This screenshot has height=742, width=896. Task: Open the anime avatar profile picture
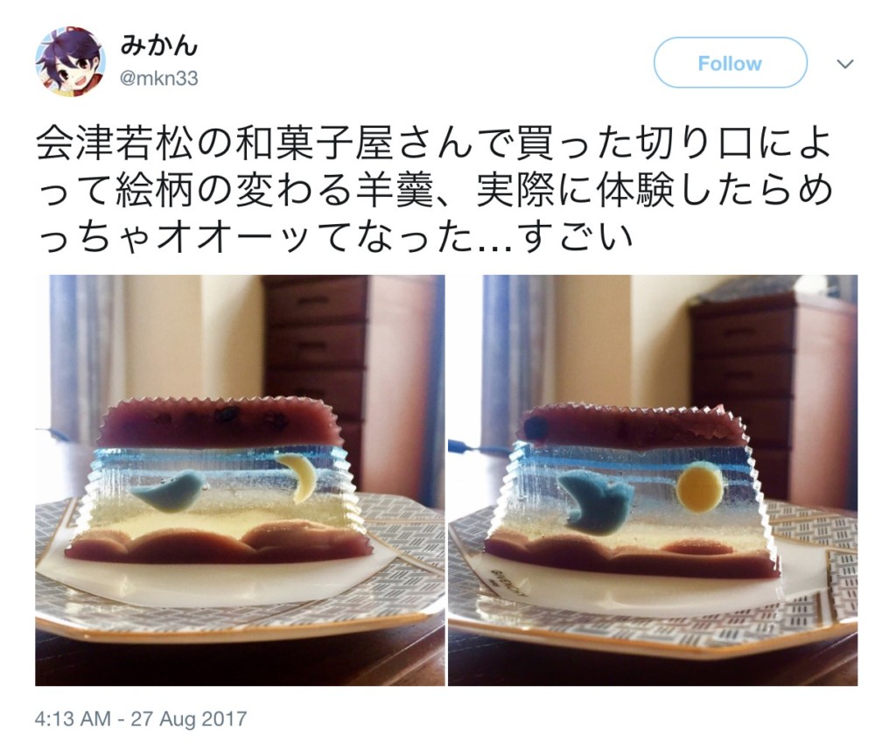pos(70,62)
